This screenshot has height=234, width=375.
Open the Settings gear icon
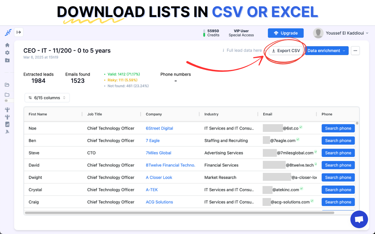pyautogui.click(x=7, y=53)
